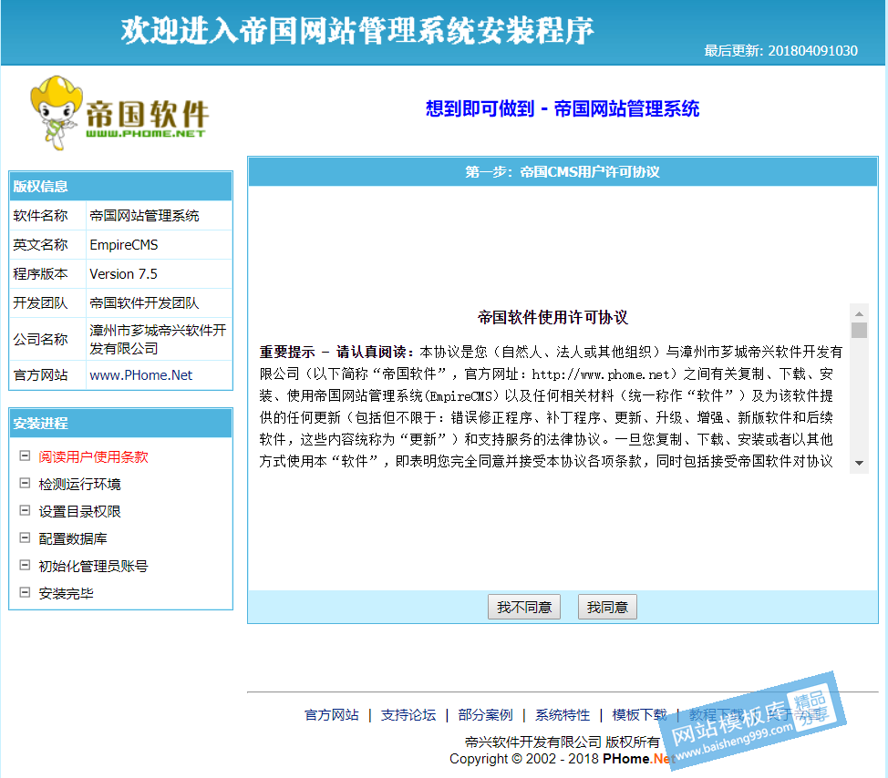Click PHome.Net in the copyright line
This screenshot has width=888, height=778.
(639, 759)
